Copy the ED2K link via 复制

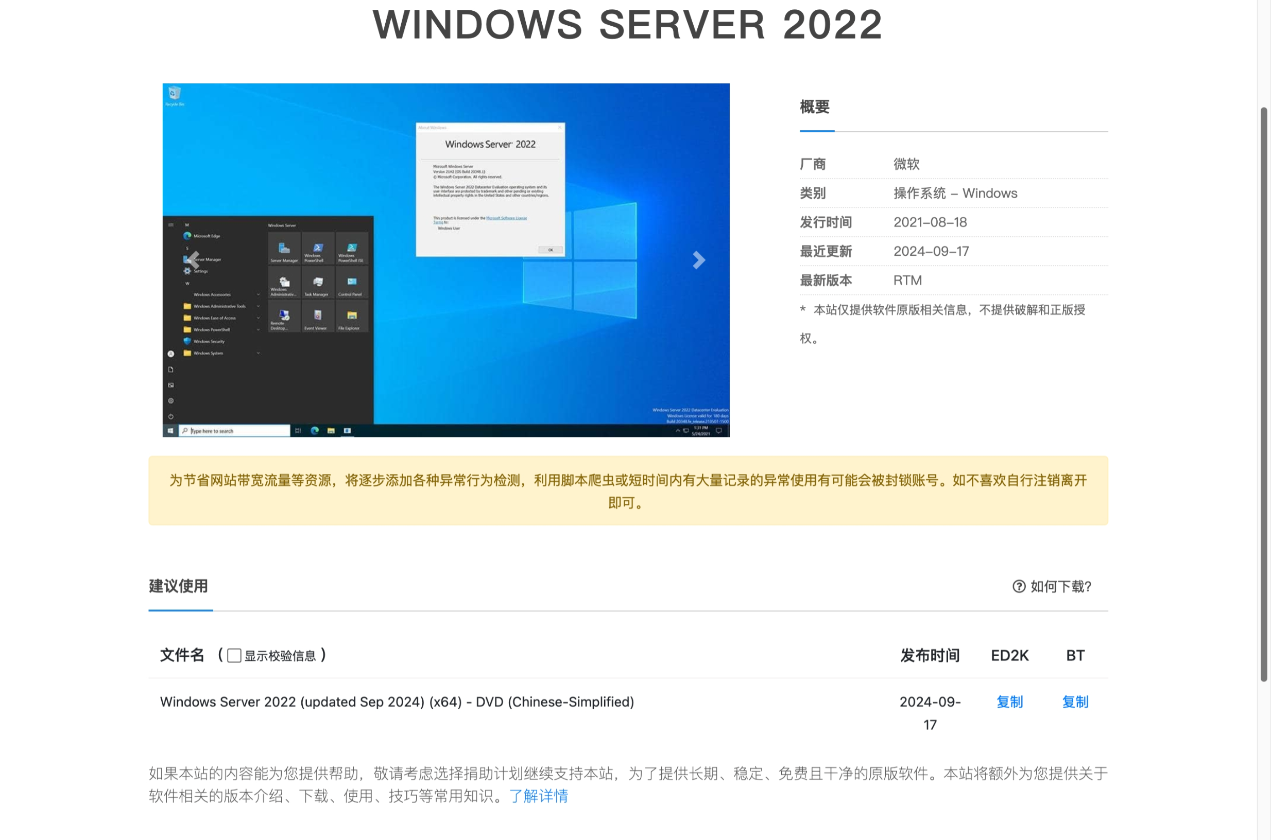tap(1009, 702)
